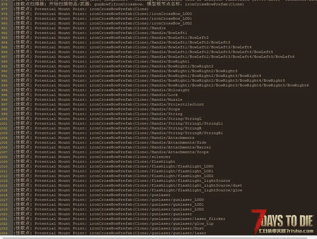Click line number 1024 in the margin
Screen dimensions: 317x239
click(4, 233)
